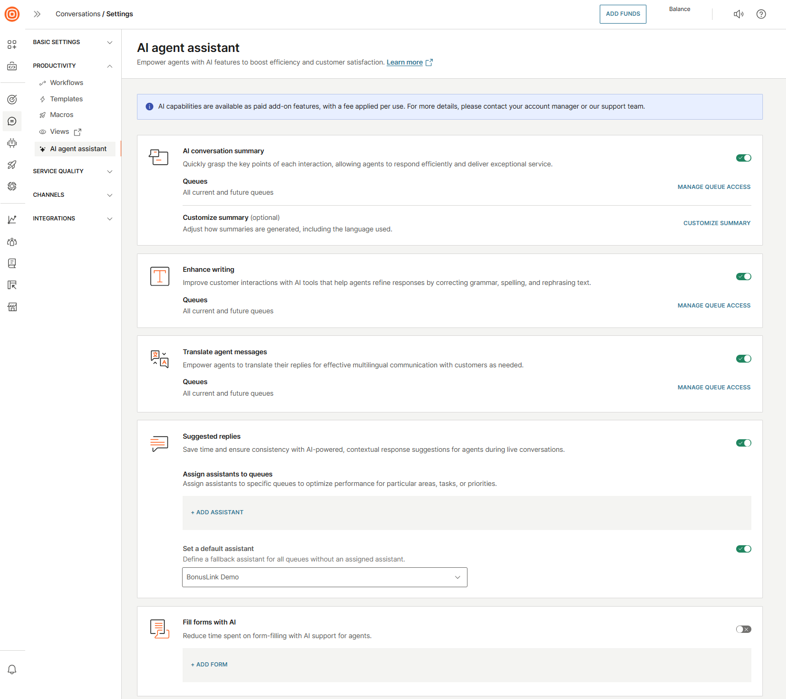Viewport: 786px width, 699px height.
Task: Open the rocket icon in left rail
Action: 12,165
